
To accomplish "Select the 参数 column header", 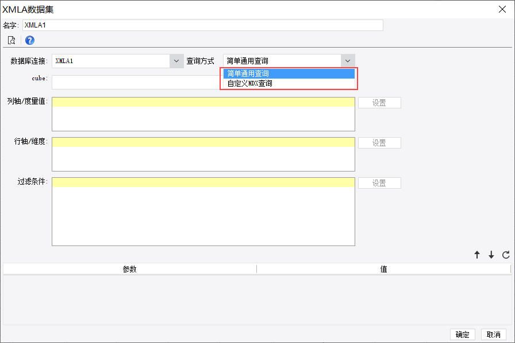I will pos(130,269).
